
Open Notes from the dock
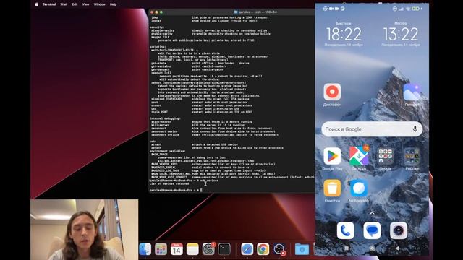click(192, 249)
